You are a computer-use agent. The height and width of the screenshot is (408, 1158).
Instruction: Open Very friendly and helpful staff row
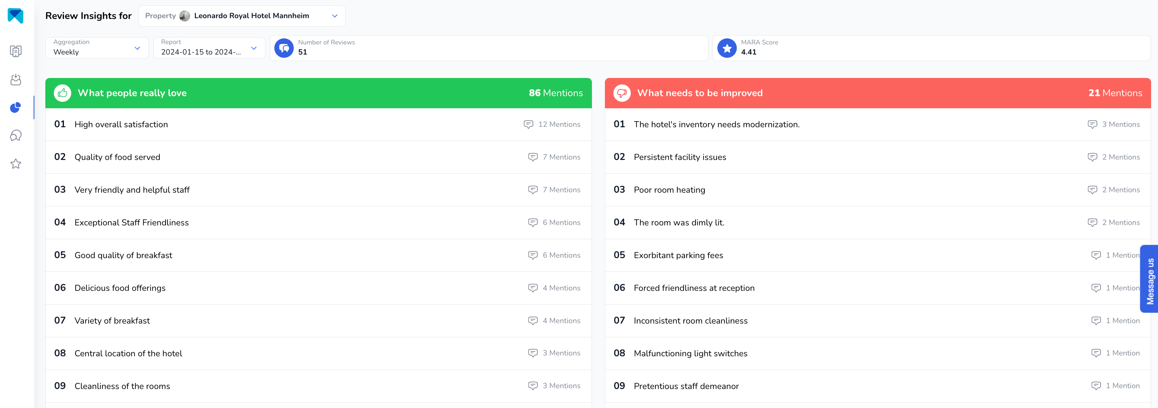318,190
